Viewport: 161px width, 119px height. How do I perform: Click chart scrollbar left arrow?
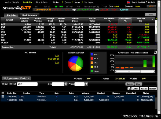tap(116, 71)
